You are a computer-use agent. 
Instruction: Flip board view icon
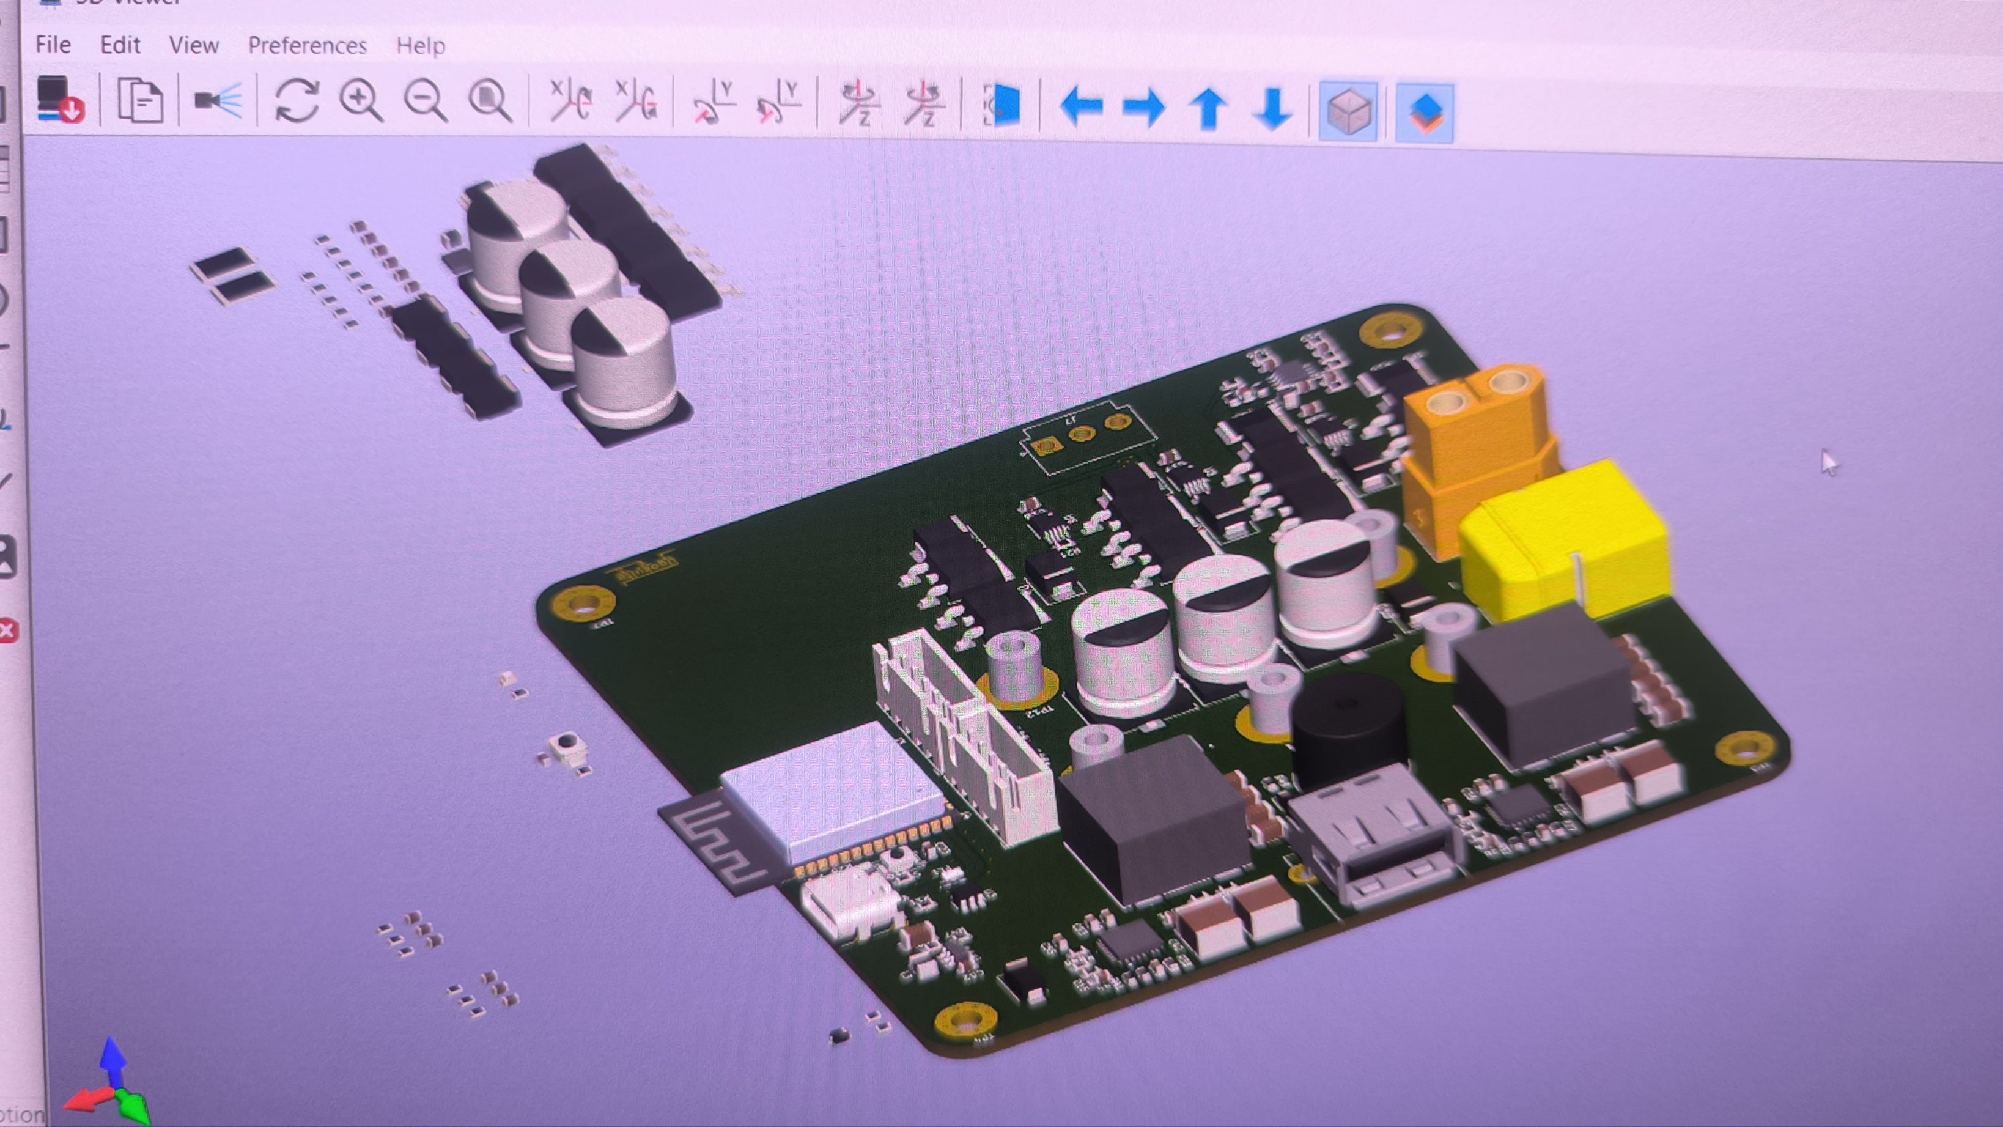(1002, 105)
